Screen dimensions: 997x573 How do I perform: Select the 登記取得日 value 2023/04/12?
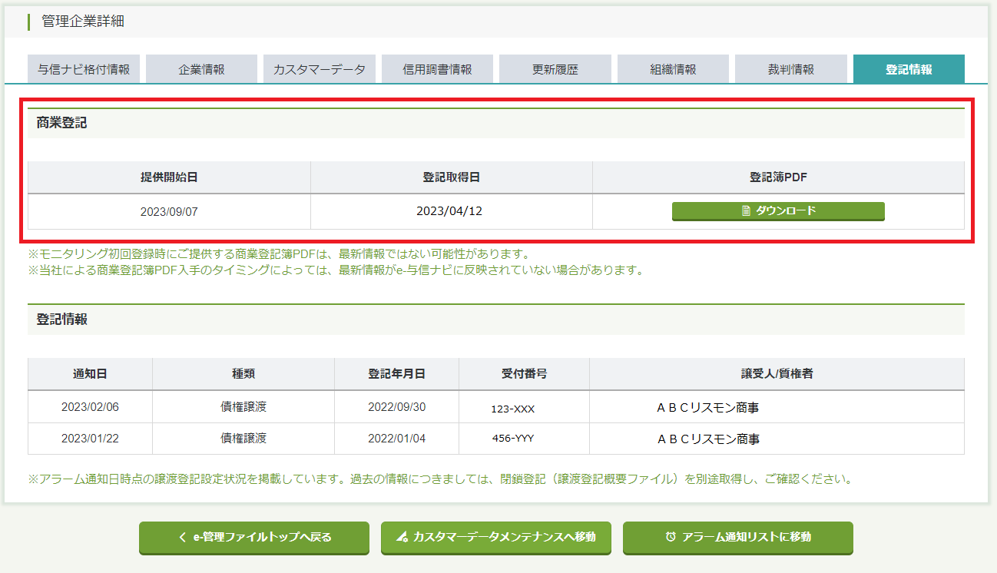(449, 210)
